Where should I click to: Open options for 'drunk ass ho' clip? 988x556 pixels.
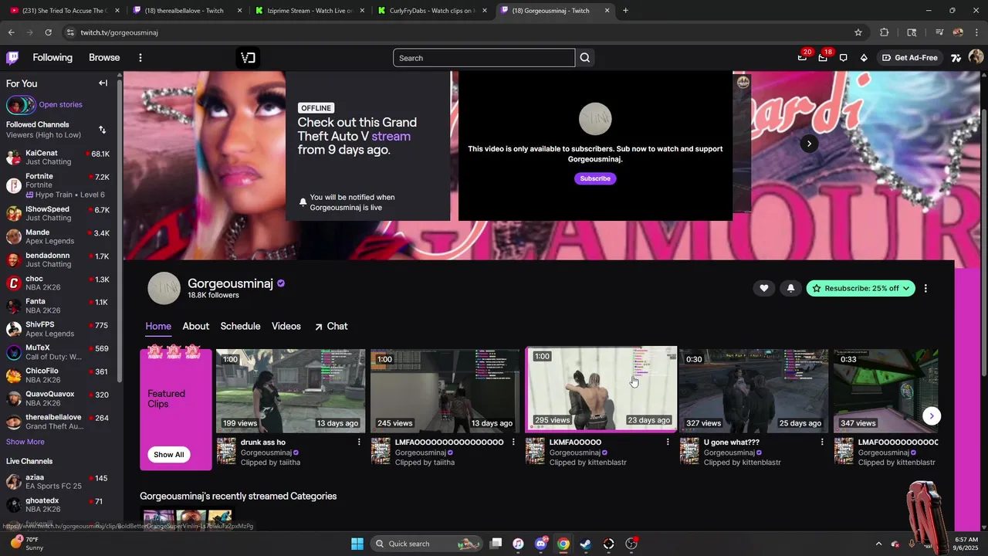(x=359, y=442)
